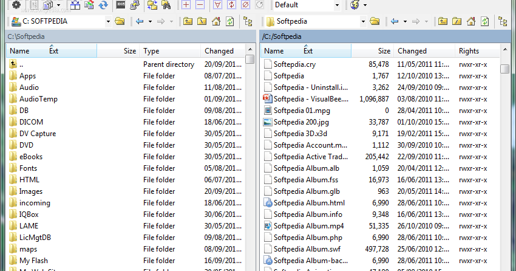Expand local panel back history arrow

point(150,22)
